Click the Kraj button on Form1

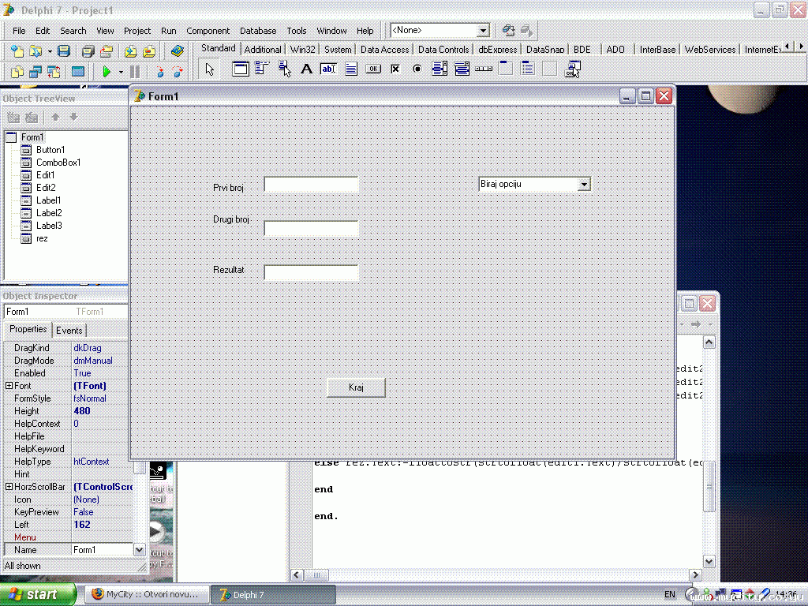coord(356,387)
